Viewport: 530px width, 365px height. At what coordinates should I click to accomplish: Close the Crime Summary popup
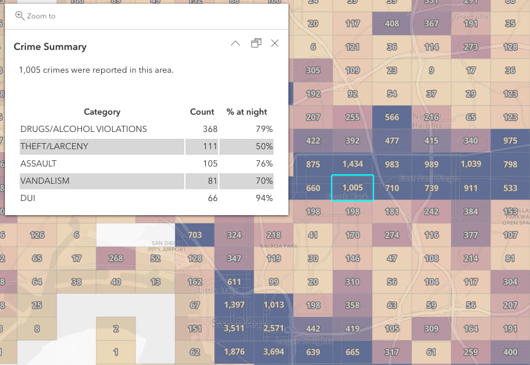click(275, 43)
